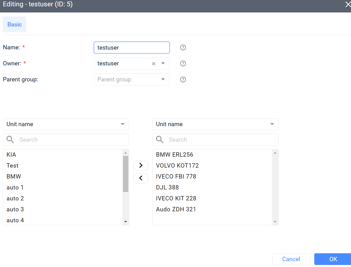Cancel the editing dialog
Screen dimensions: 351x267
click(x=291, y=259)
